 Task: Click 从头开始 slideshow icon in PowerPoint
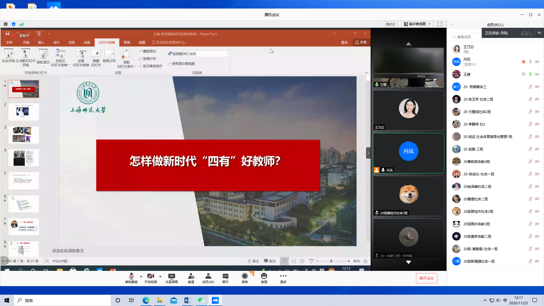coord(8,54)
